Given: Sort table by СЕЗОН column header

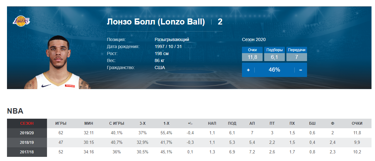Looking at the screenshot, I should click(27, 123).
